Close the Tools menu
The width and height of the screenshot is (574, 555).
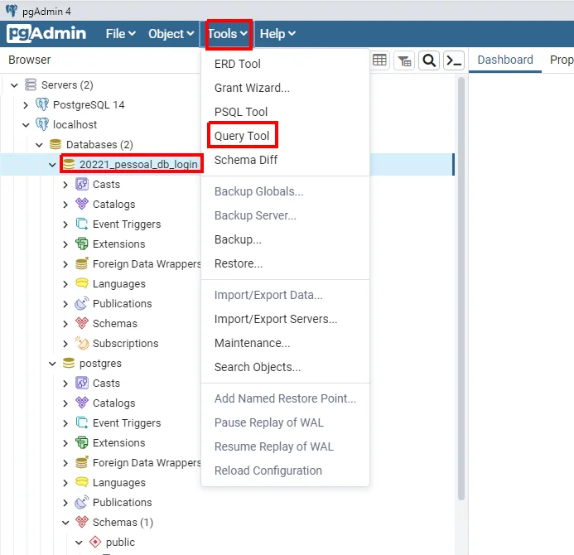(x=228, y=34)
